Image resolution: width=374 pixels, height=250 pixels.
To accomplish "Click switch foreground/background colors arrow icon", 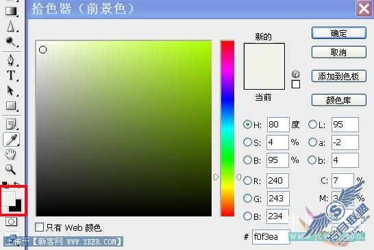I will click(x=16, y=184).
